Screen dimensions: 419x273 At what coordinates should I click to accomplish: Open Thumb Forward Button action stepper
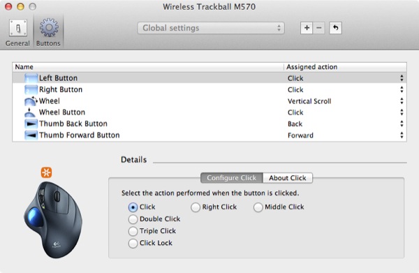(402, 135)
